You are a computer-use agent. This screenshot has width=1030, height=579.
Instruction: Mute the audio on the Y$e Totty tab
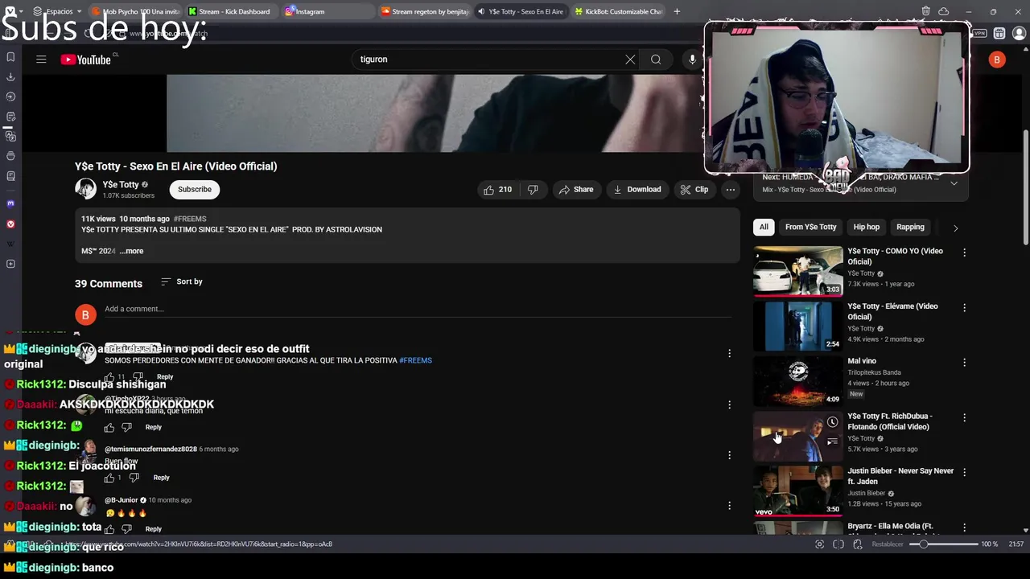pyautogui.click(x=481, y=11)
